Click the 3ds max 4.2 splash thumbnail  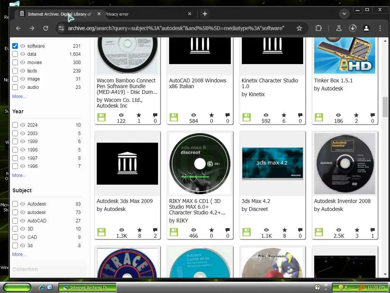point(272,163)
